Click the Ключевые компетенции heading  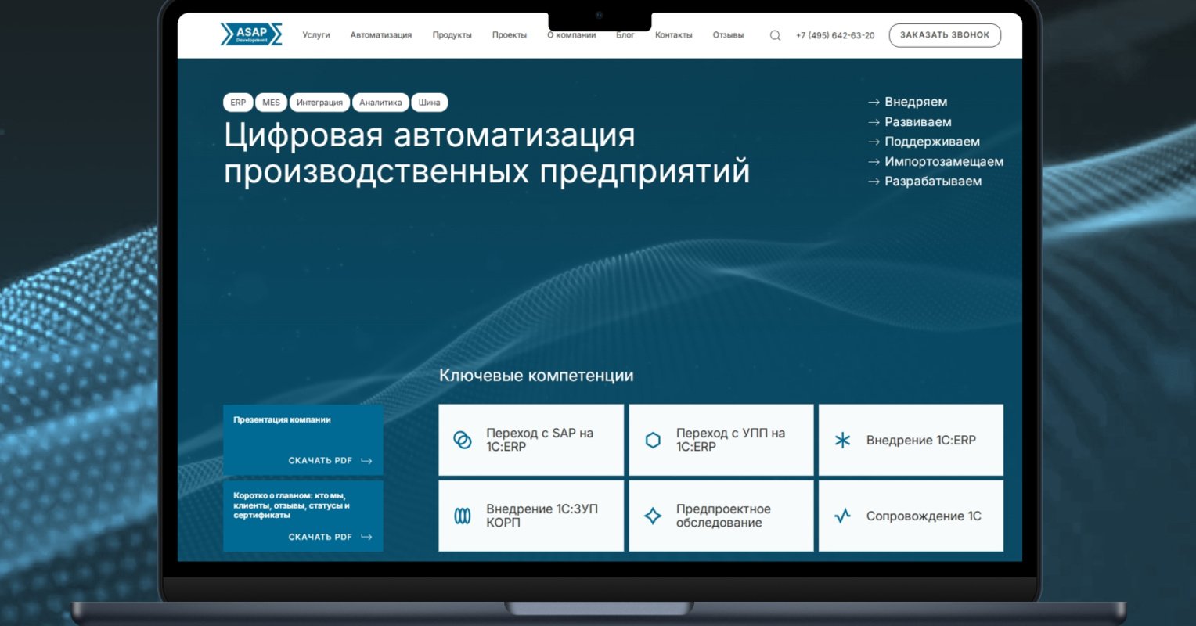pyautogui.click(x=536, y=376)
